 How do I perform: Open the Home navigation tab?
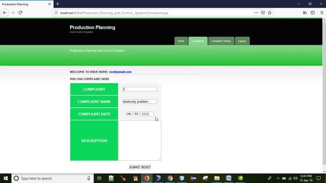coord(181,41)
